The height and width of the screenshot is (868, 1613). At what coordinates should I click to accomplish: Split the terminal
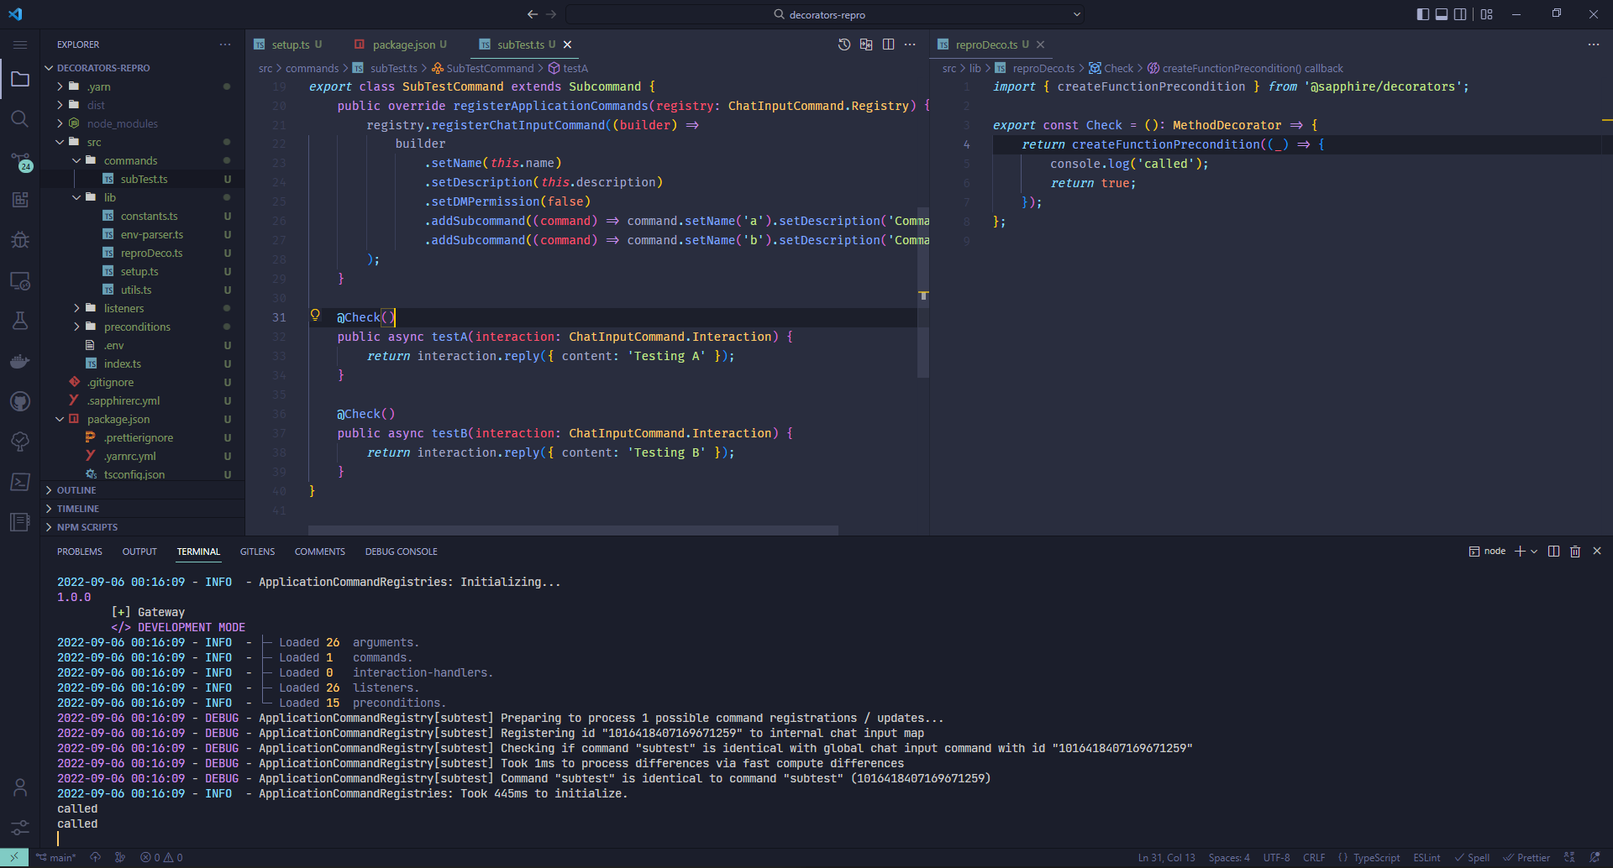1553,551
